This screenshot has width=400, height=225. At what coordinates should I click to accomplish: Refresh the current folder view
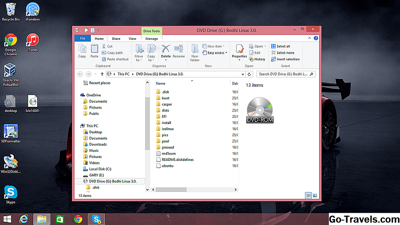tap(250, 74)
